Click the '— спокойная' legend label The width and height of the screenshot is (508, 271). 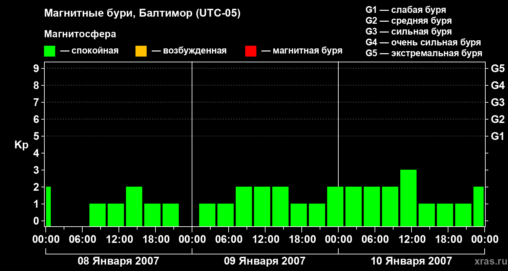(x=89, y=51)
